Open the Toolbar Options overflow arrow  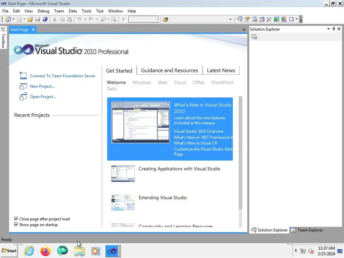tap(301, 20)
